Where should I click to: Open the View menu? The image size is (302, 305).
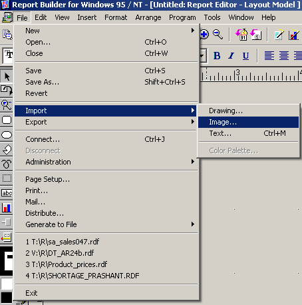point(62,17)
